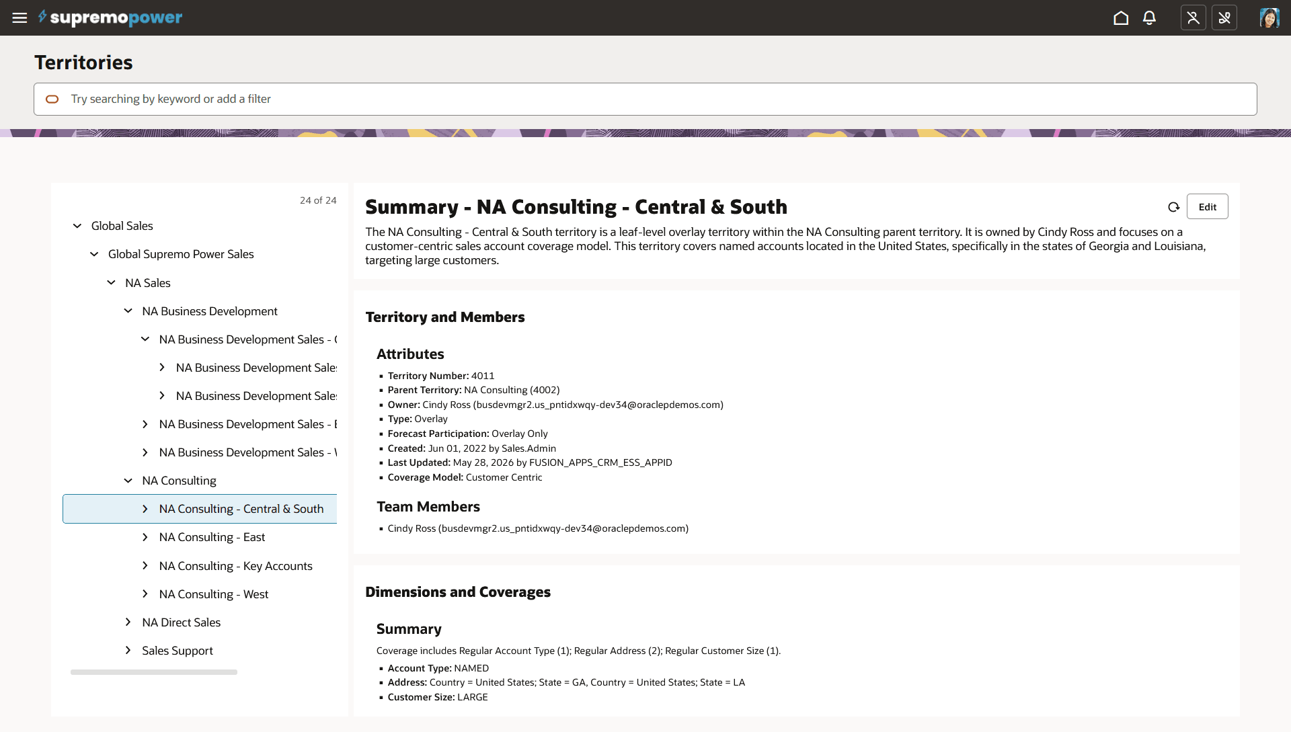Screen dimensions: 1291x732
Task: Click 'Customer Size: LARGE' line
Action: (438, 697)
